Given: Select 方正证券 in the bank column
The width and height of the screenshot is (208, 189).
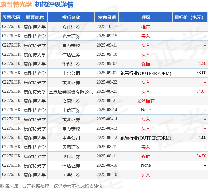Looking at the screenshot, I should coord(71,27).
